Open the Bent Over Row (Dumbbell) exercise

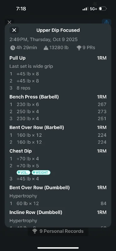(x=40, y=187)
